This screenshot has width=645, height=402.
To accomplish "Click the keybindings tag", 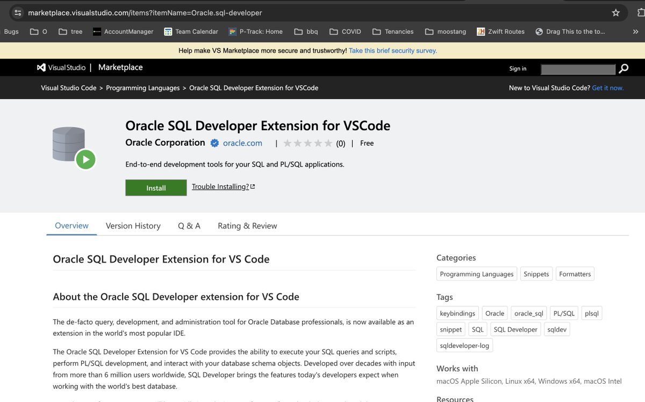I will 457,313.
